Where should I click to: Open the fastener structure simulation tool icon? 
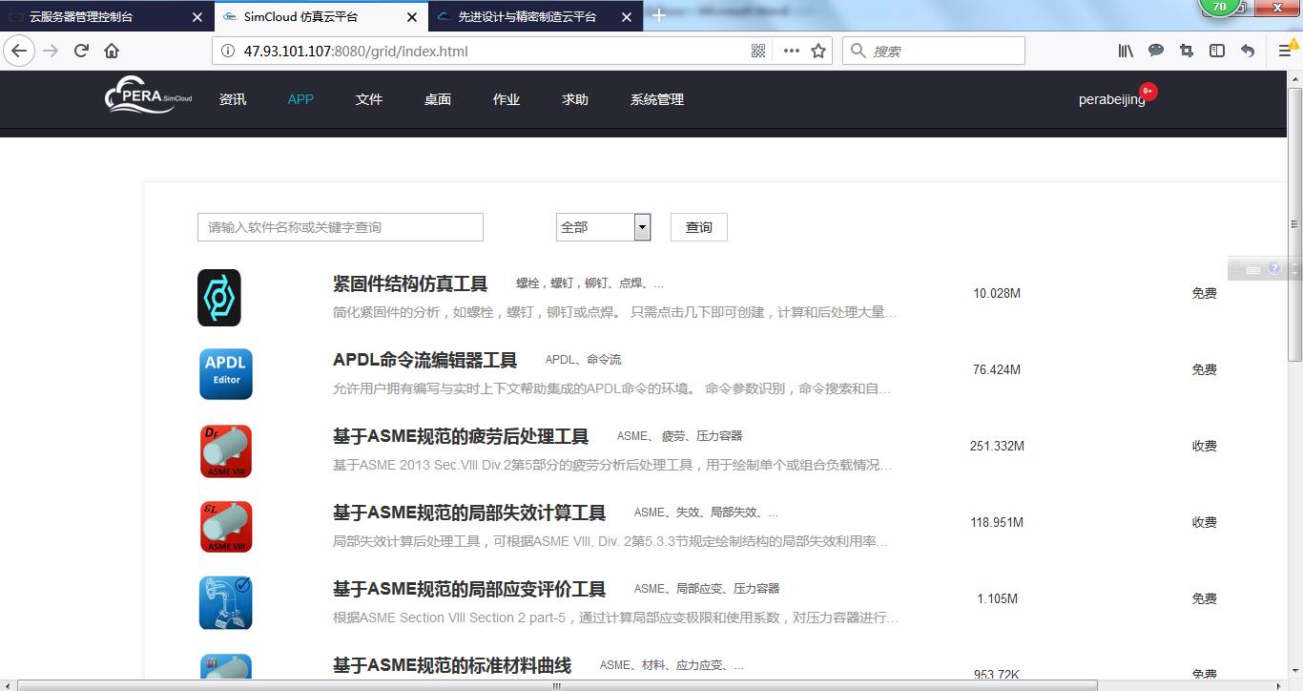[219, 298]
